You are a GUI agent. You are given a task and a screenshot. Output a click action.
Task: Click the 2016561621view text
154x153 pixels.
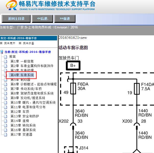(x=73, y=38)
